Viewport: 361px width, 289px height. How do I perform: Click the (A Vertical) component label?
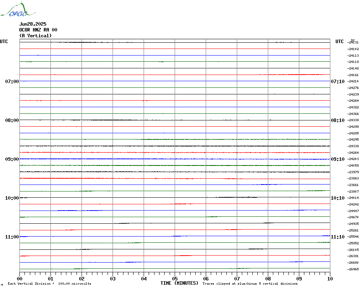point(35,35)
